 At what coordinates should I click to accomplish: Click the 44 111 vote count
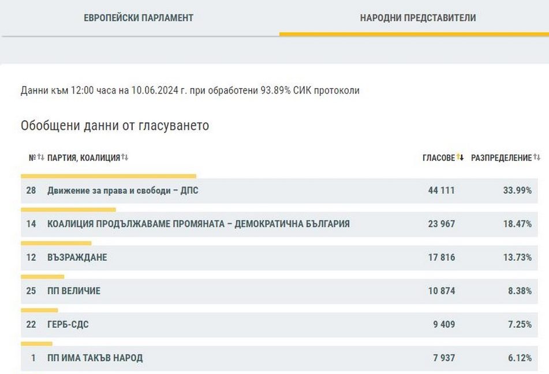[x=441, y=190]
